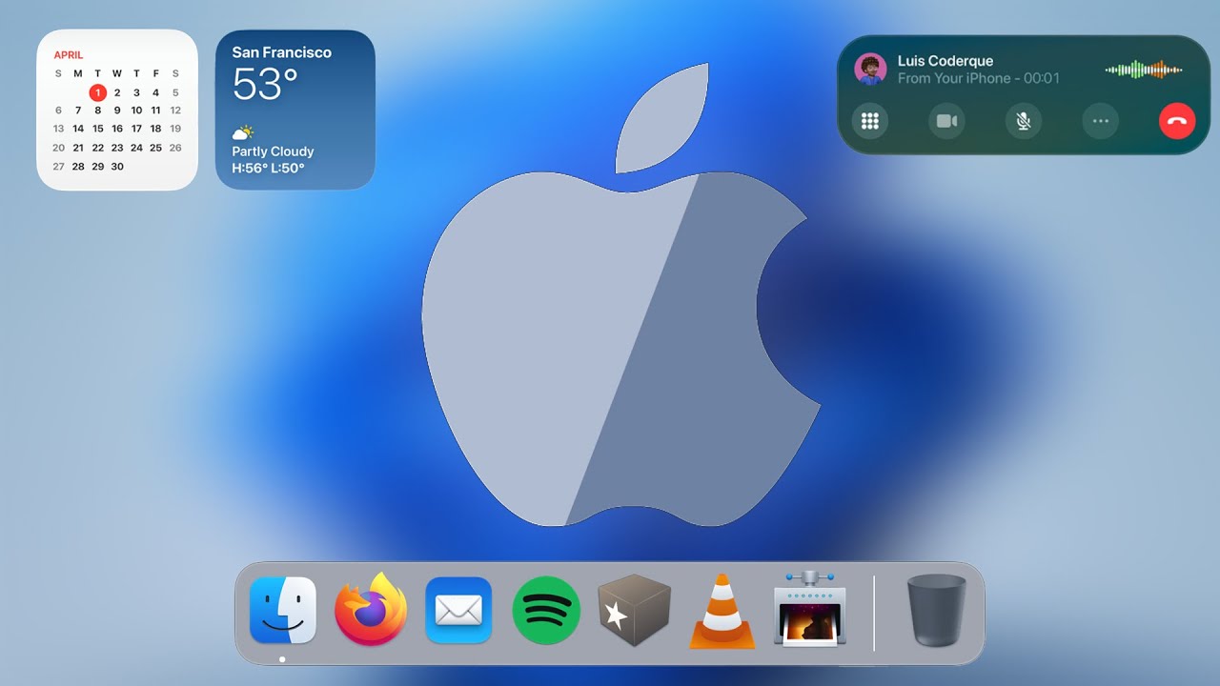The width and height of the screenshot is (1220, 686).
Task: Click the partly cloudy weather icon
Action: click(x=243, y=133)
